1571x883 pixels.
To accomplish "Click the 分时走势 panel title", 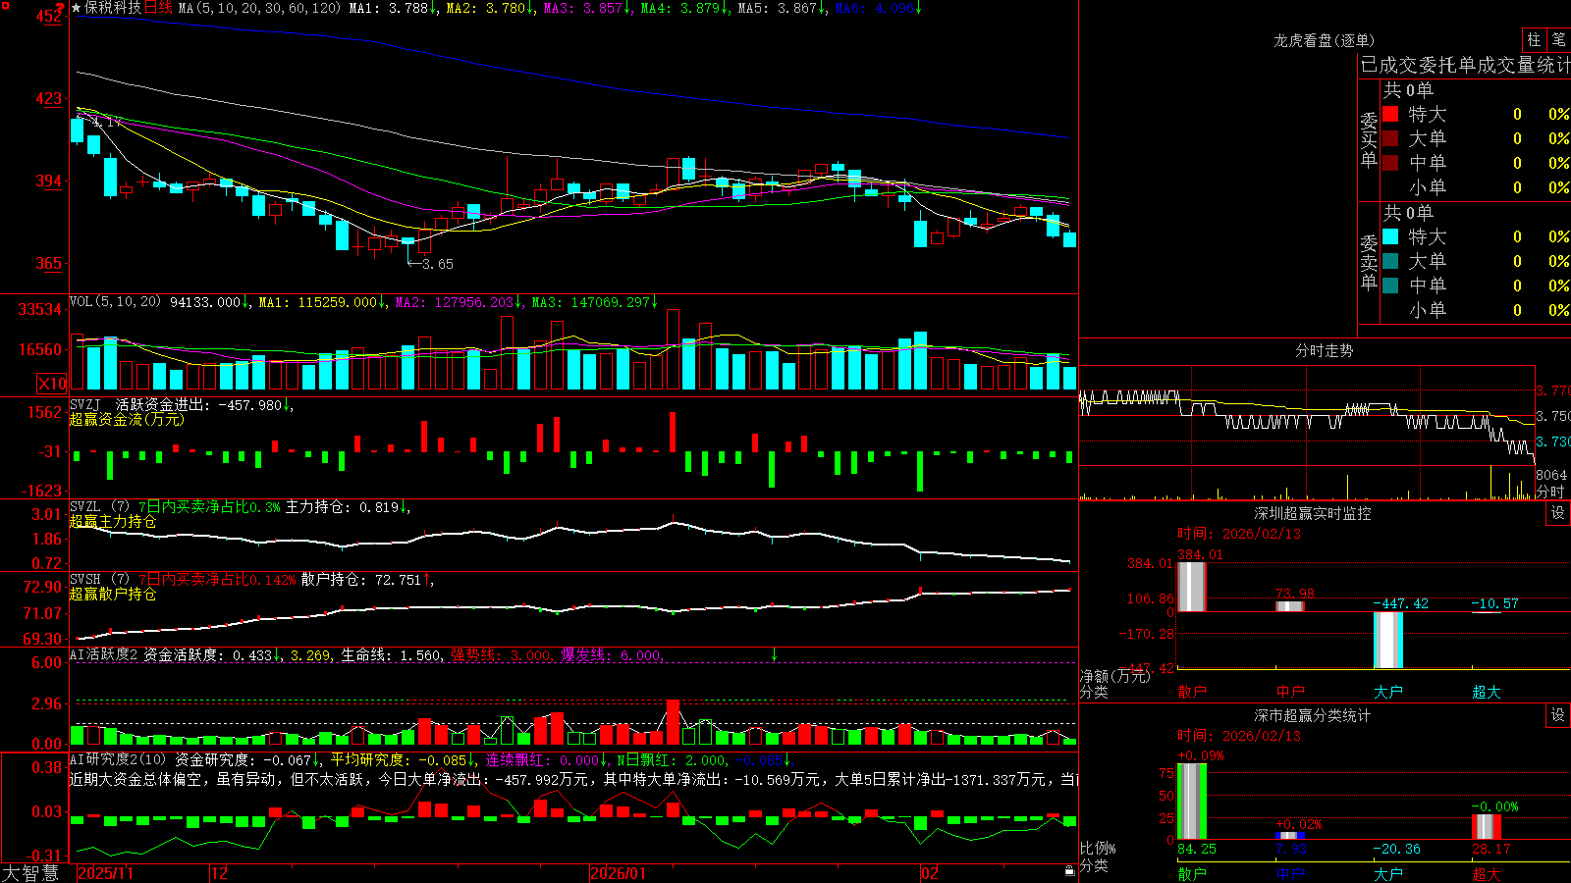I will pos(1325,350).
